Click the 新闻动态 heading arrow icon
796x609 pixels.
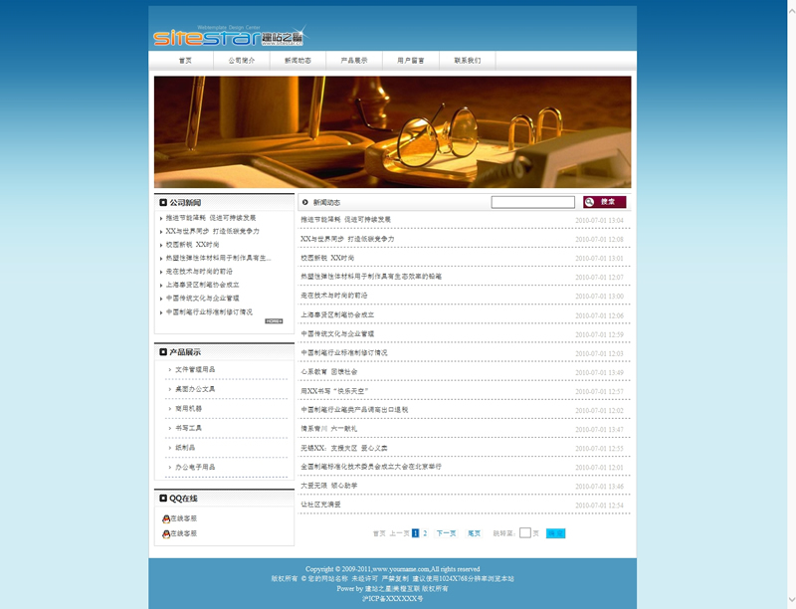tap(305, 202)
